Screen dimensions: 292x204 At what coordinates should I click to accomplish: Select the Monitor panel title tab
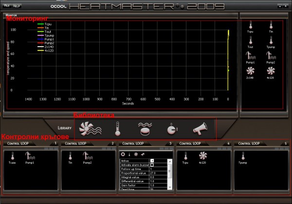(x=11, y=15)
